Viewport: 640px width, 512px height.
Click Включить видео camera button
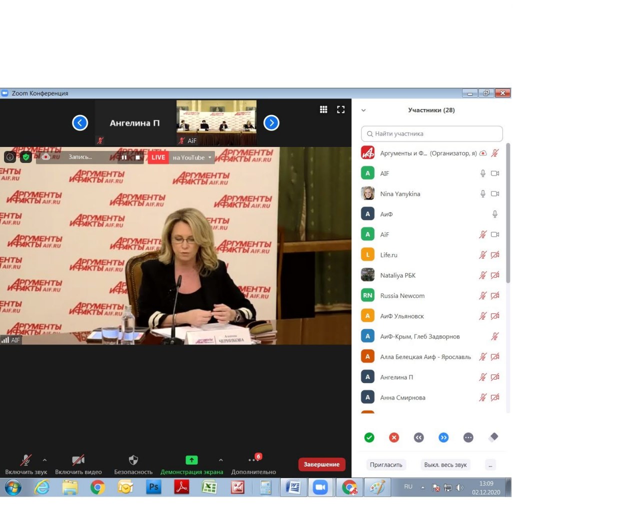point(78,464)
